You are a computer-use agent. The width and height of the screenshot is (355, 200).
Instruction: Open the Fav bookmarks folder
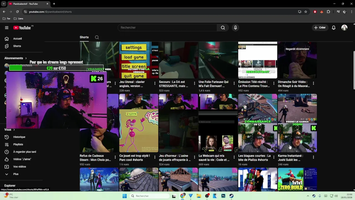[6, 19]
